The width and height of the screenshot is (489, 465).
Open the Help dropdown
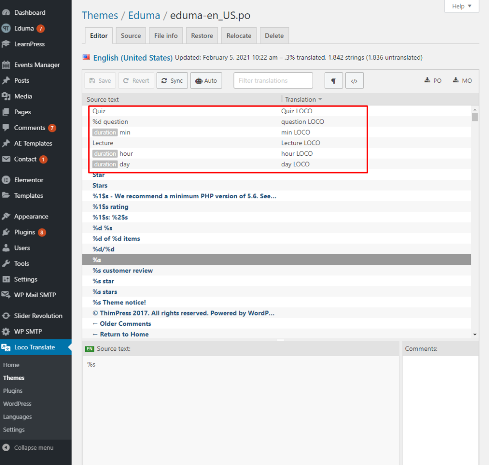461,6
